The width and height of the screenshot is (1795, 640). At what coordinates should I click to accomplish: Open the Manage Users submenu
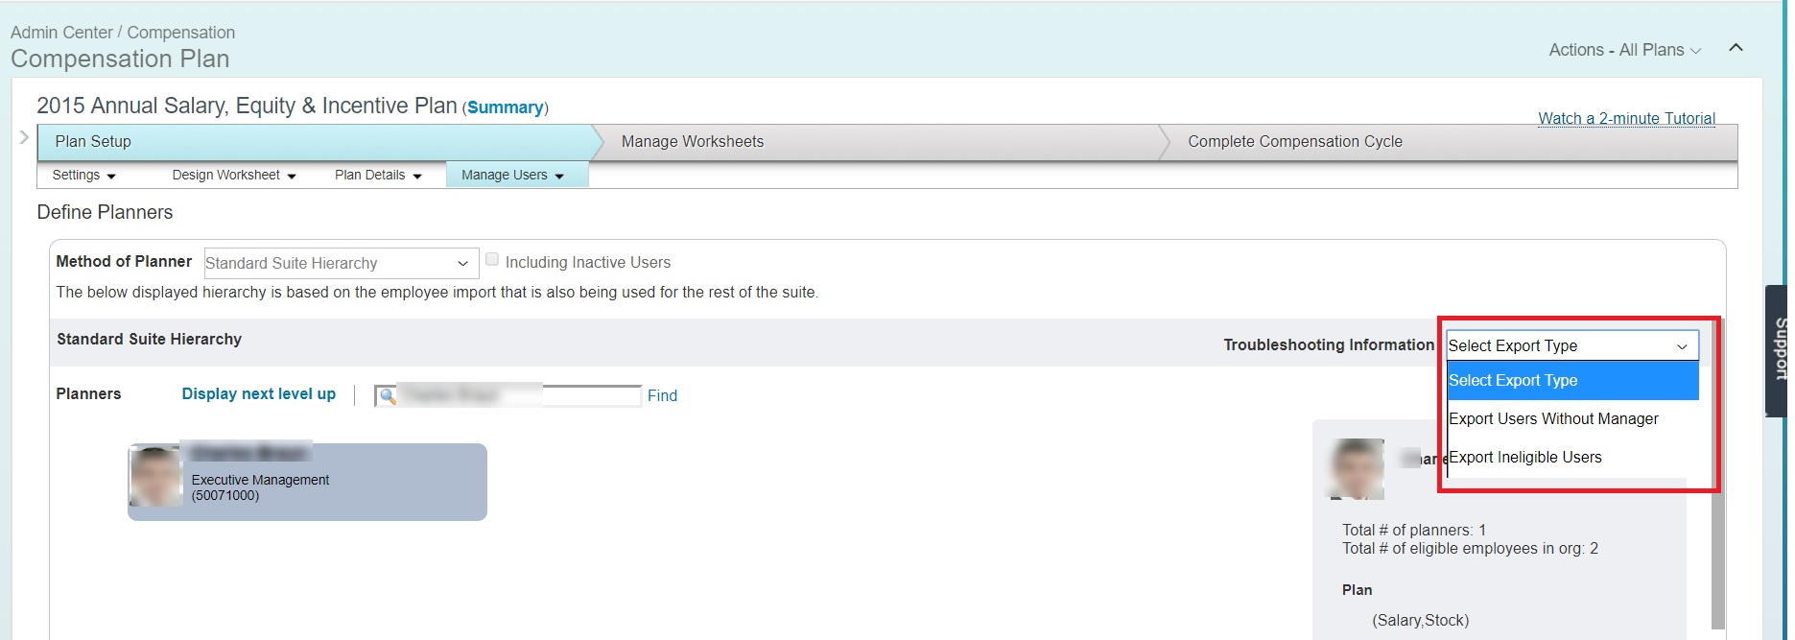pyautogui.click(x=516, y=176)
